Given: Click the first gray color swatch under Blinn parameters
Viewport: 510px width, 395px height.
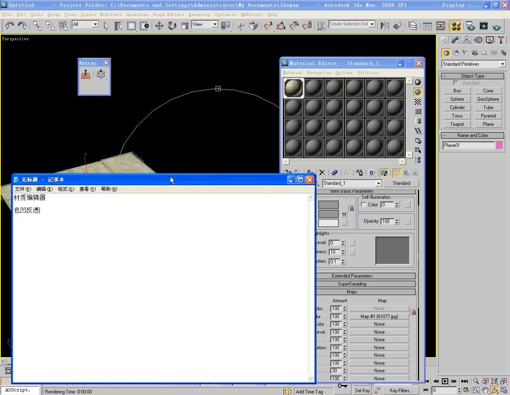Looking at the screenshot, I should 328,205.
